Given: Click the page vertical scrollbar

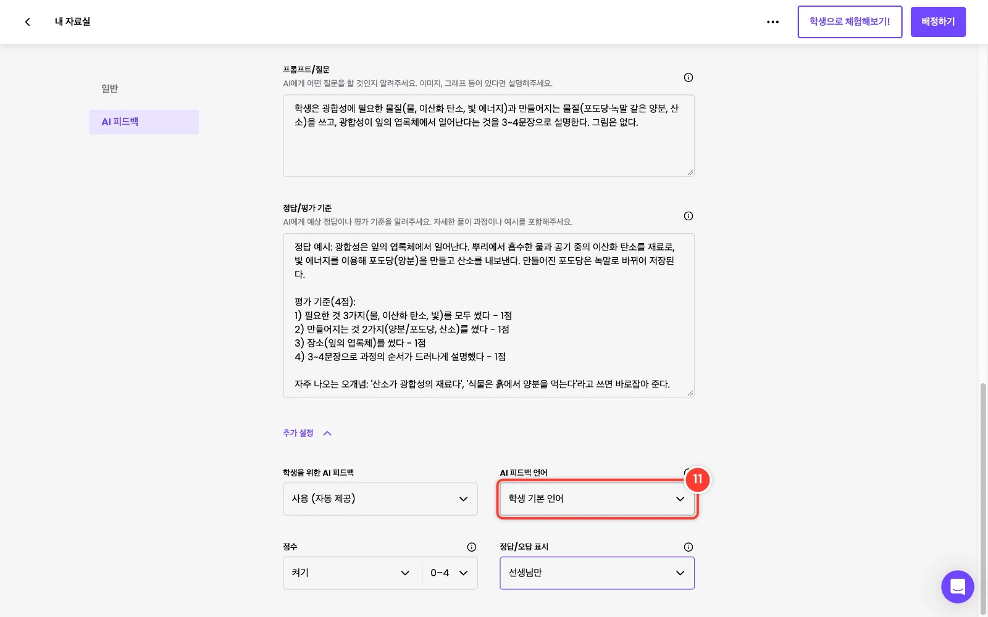Looking at the screenshot, I should point(983,499).
